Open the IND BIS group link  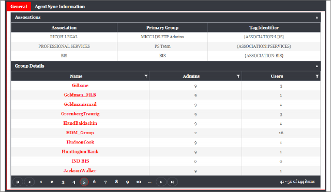coord(80,161)
